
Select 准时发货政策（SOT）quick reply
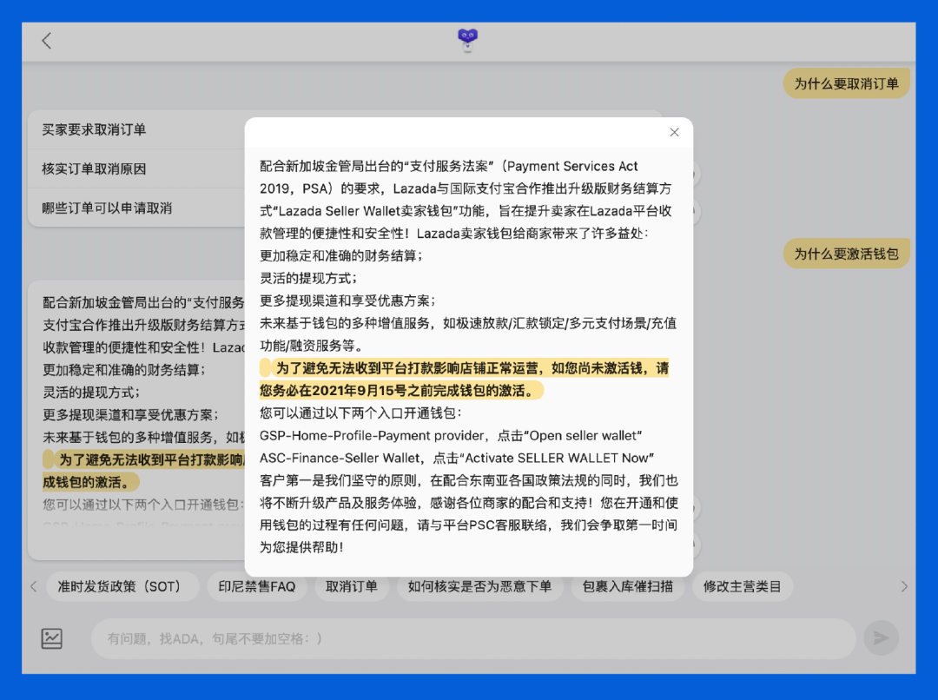pos(122,586)
